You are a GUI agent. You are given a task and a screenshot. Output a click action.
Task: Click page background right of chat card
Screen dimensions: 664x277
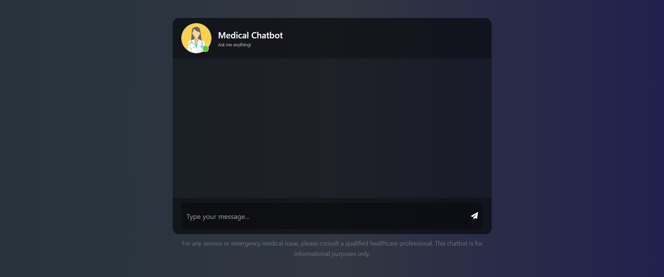pos(578,138)
